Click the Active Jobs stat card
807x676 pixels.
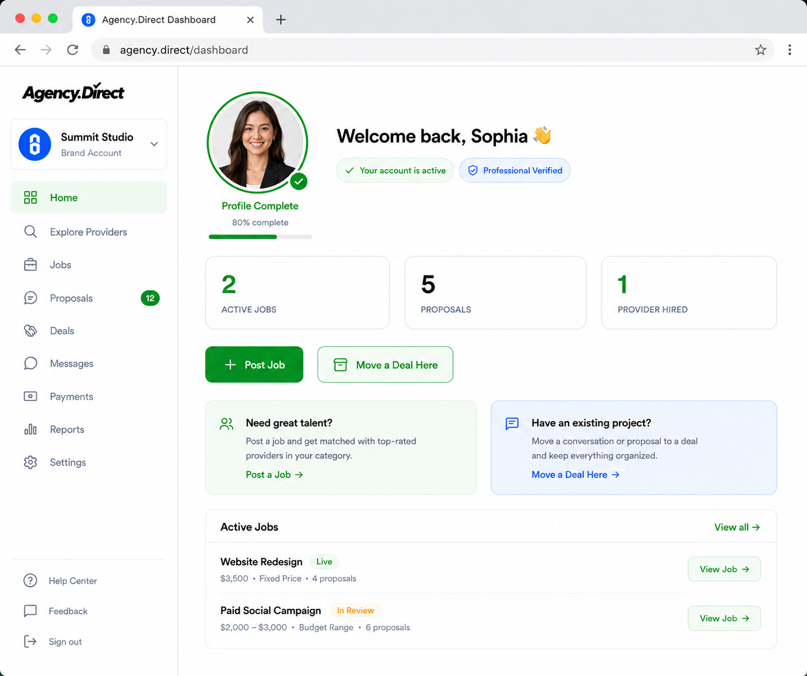[x=297, y=293]
